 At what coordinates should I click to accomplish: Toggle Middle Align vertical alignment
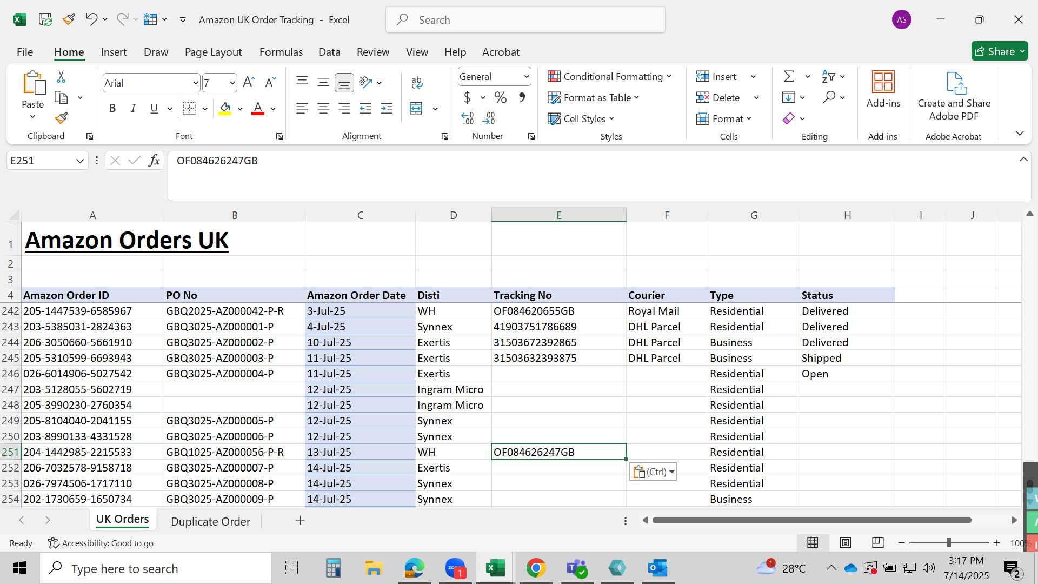[x=323, y=82]
